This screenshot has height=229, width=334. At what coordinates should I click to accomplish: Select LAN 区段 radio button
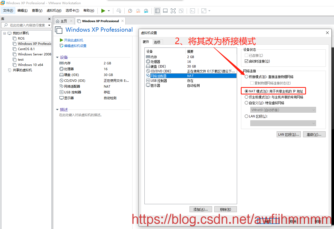pyautogui.click(x=247, y=116)
